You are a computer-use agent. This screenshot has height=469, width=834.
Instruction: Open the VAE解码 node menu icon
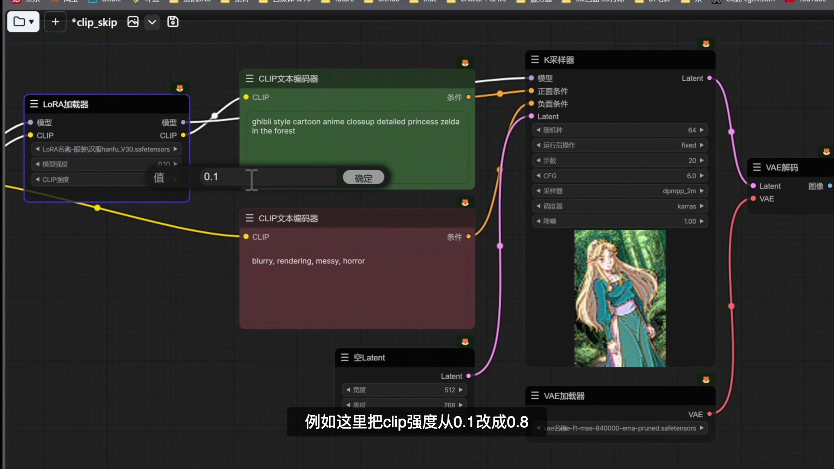[x=757, y=167]
